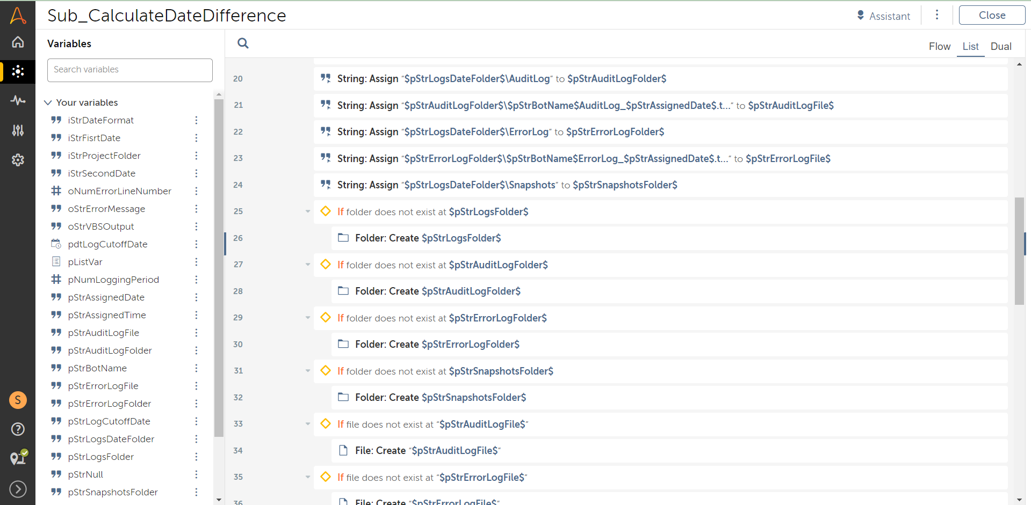Open options menu for iStrDateFormat variable
This screenshot has height=505, width=1031.
[196, 120]
